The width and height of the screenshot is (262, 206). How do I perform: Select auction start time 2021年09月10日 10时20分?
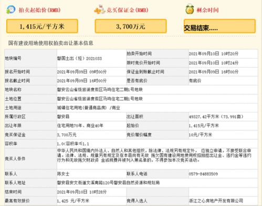[214, 54]
